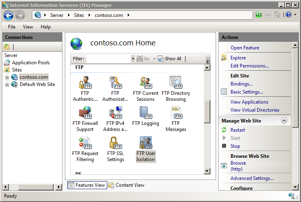Click the Home icon in the toolbar
Viewport: 301px width, 202px height.
point(277,14)
